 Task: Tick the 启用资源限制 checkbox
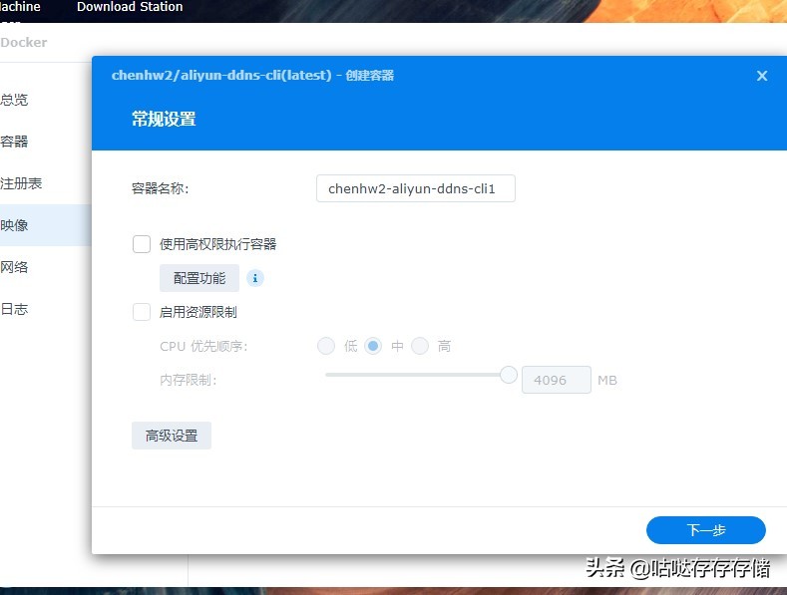coord(142,312)
